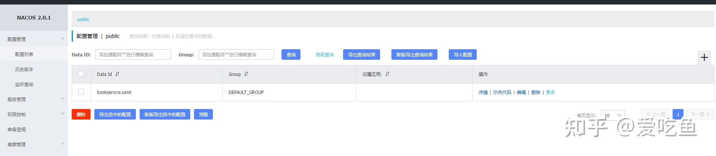This screenshot has width=716, height=156.
Task: Open 命名空间 in the sidebar
Action: click(x=17, y=129)
